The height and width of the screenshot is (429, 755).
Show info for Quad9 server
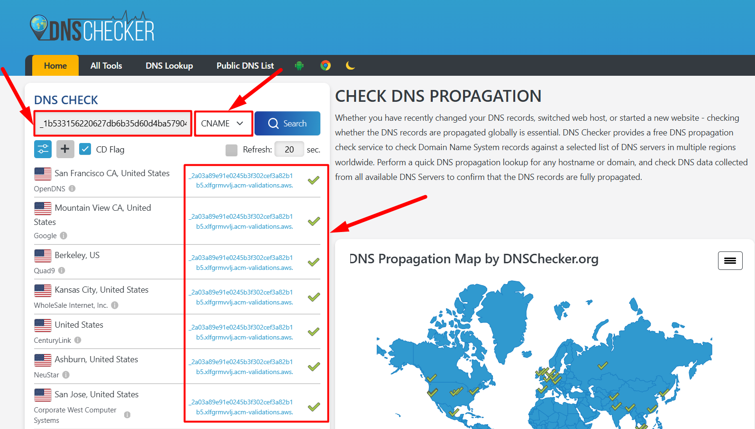click(x=62, y=270)
